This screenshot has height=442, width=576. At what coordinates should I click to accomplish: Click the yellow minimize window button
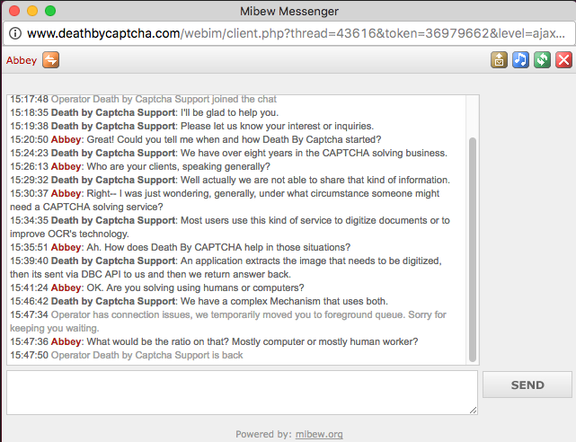(32, 11)
